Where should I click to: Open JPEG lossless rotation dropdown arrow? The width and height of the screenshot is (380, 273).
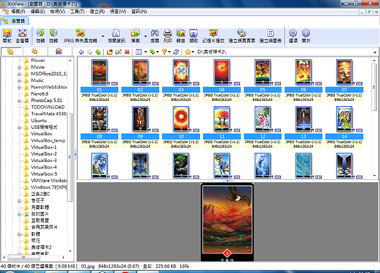pyautogui.click(x=103, y=36)
